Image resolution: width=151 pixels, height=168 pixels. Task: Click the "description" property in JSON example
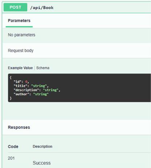point(37,90)
